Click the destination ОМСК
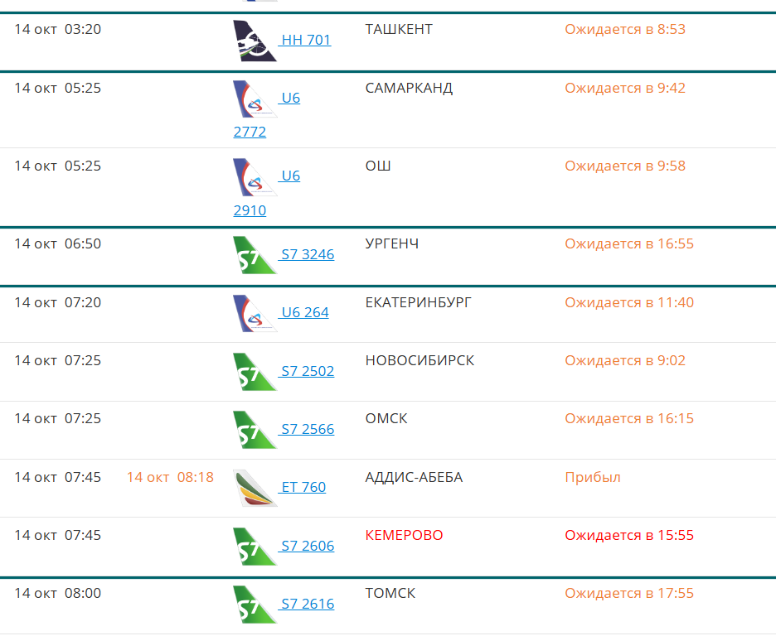The height and width of the screenshot is (636, 776). click(x=386, y=418)
